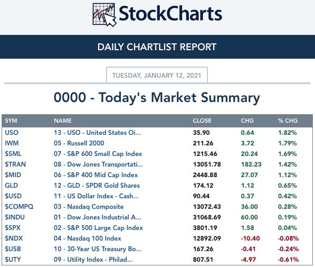Open 07 - S&P 600 Small Cap Index

click(x=98, y=154)
